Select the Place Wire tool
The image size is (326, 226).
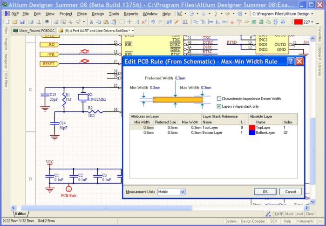pos(196,22)
